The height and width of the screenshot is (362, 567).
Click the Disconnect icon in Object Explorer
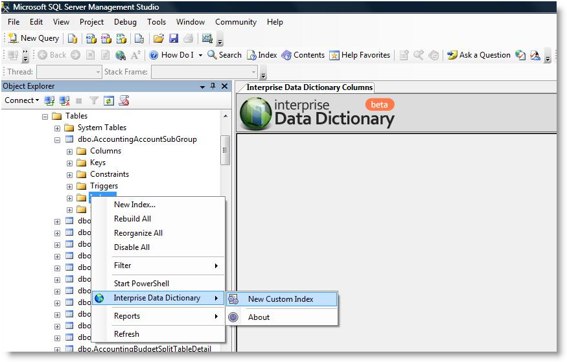click(x=64, y=100)
